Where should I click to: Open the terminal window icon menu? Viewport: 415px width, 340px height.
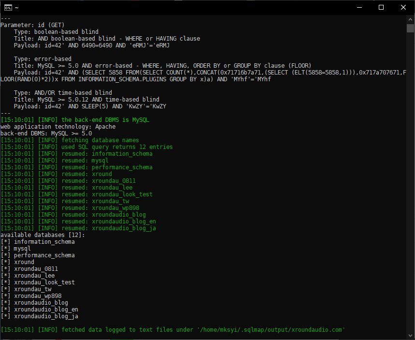tap(8, 7)
